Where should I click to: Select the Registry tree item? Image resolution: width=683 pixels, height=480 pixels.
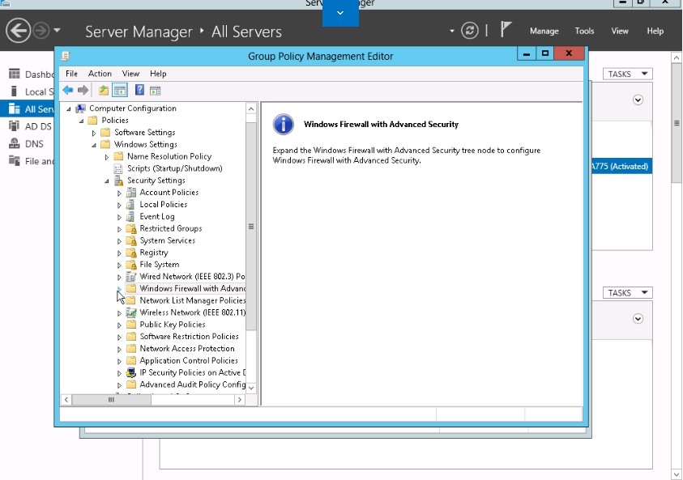point(154,253)
